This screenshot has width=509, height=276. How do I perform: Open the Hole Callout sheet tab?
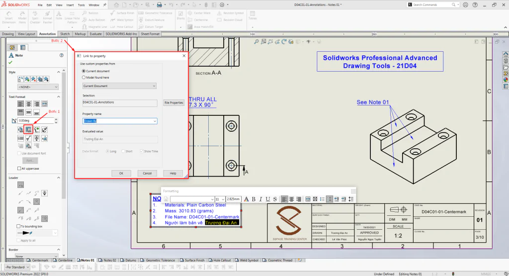(x=219, y=261)
